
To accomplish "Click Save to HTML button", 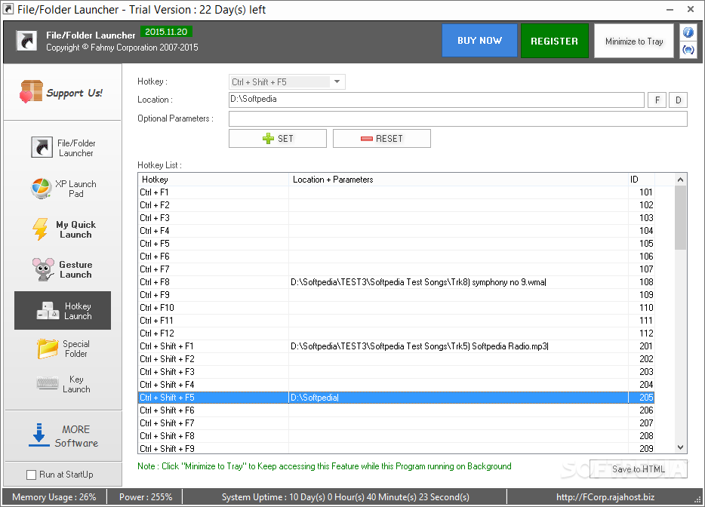I will (x=639, y=469).
